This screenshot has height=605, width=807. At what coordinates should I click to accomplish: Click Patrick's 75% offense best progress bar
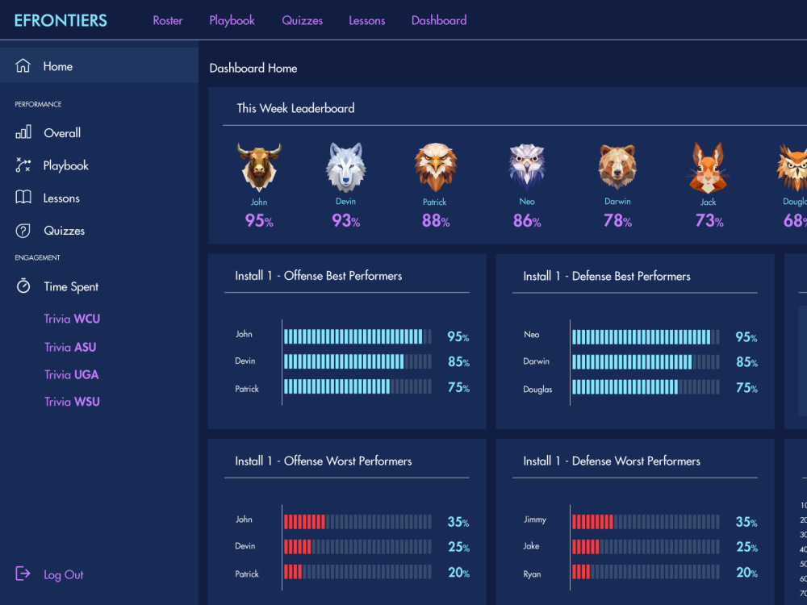pyautogui.click(x=358, y=387)
